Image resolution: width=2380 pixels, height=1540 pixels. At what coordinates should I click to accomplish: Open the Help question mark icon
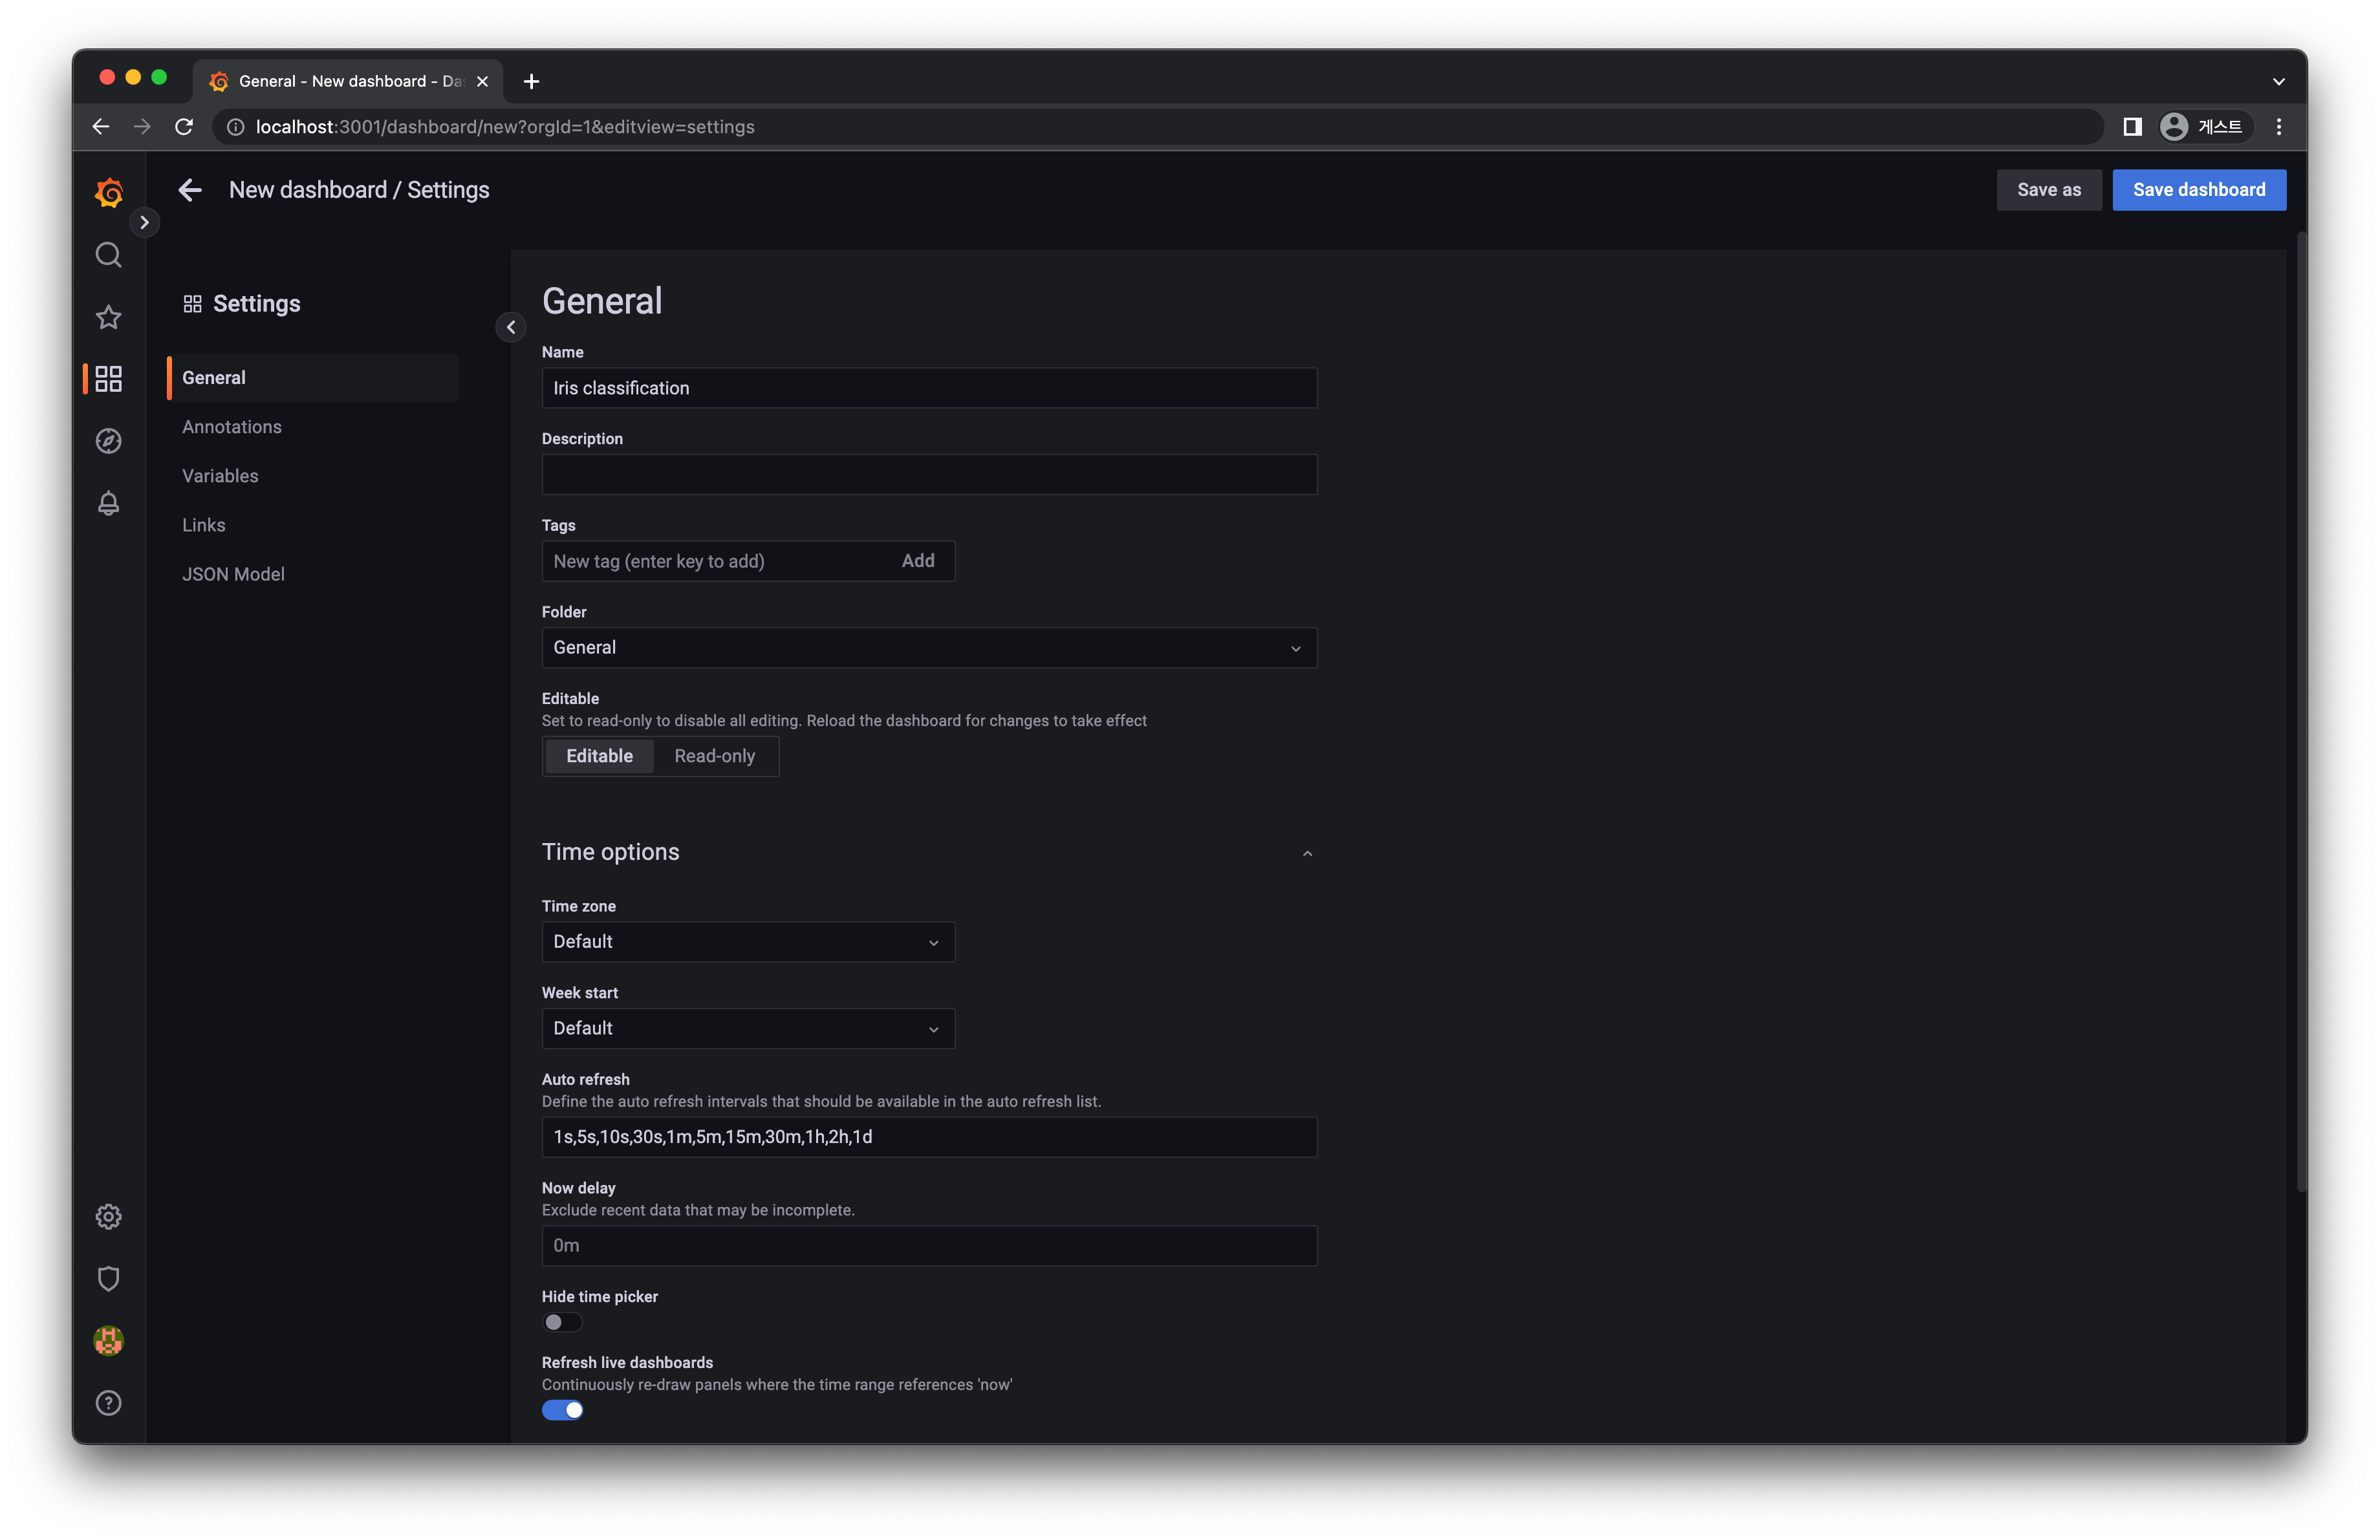[109, 1403]
